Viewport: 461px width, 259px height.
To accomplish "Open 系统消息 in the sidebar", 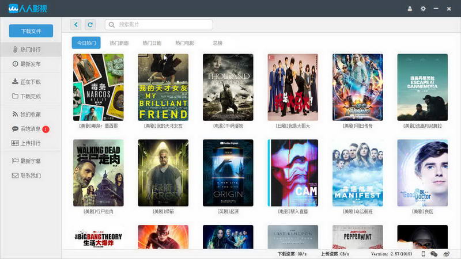I will click(x=31, y=128).
